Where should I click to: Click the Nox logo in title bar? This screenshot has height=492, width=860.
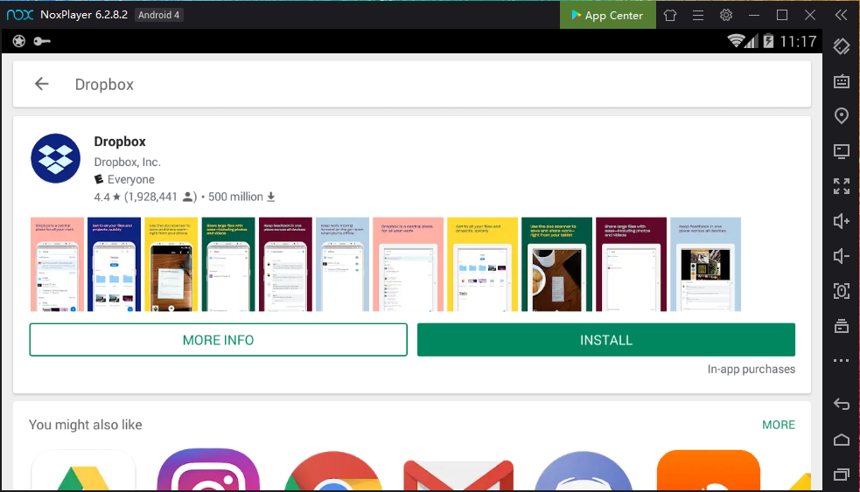tap(20, 15)
